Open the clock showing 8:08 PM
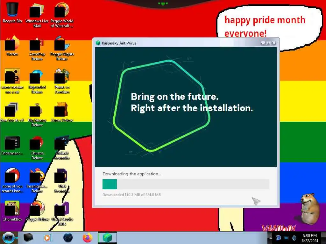Viewport: 326px width, 244px height. coord(310,238)
